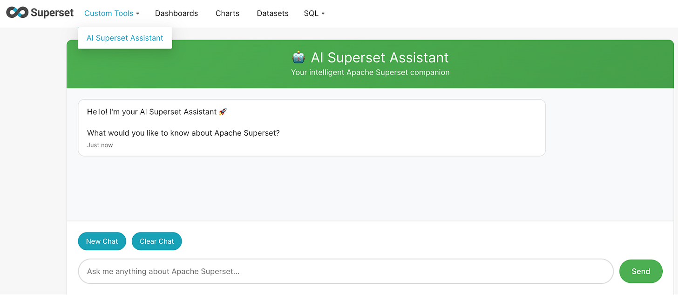Go to Dashboards in navbar
This screenshot has width=678, height=295.
pos(176,14)
